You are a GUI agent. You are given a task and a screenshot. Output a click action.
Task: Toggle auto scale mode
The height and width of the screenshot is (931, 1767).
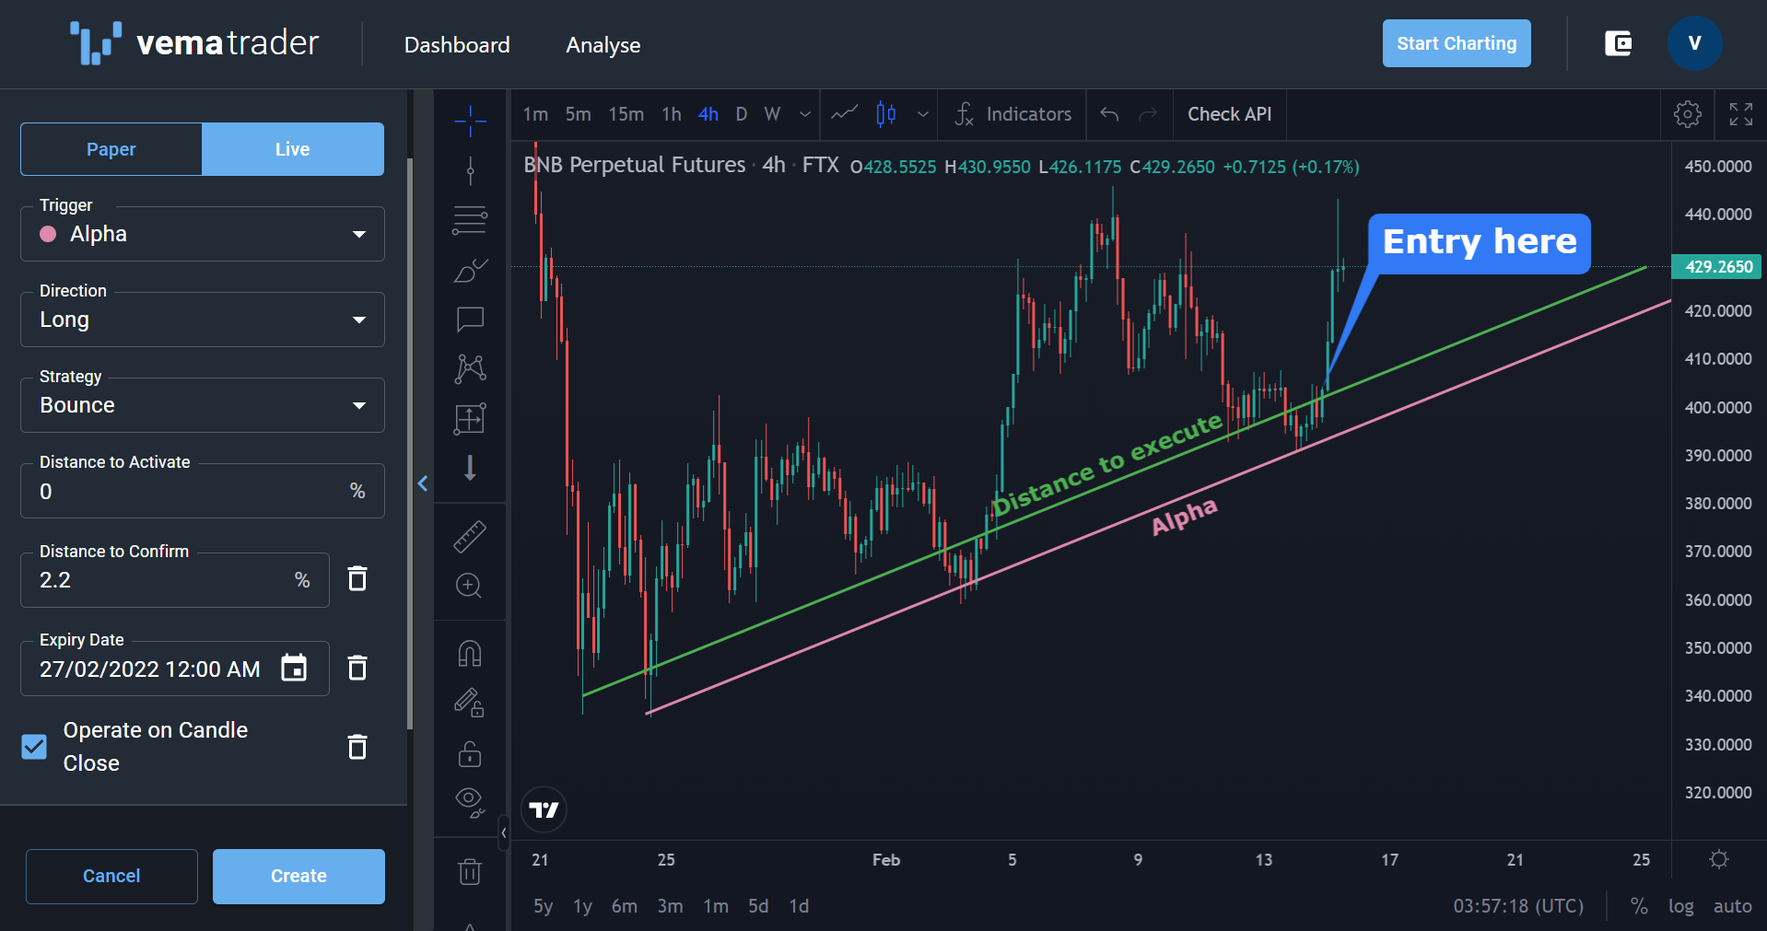point(1732,906)
